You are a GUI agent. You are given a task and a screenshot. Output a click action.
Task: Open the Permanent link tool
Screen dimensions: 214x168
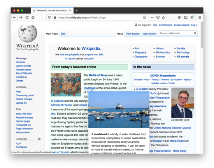tap(23, 125)
